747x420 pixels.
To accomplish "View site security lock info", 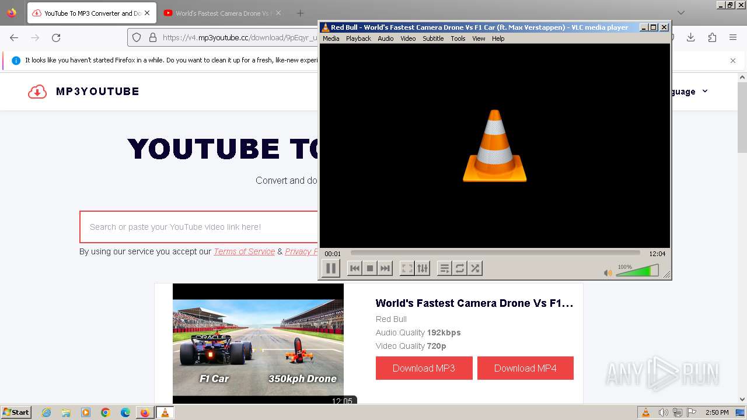I will coord(153,37).
